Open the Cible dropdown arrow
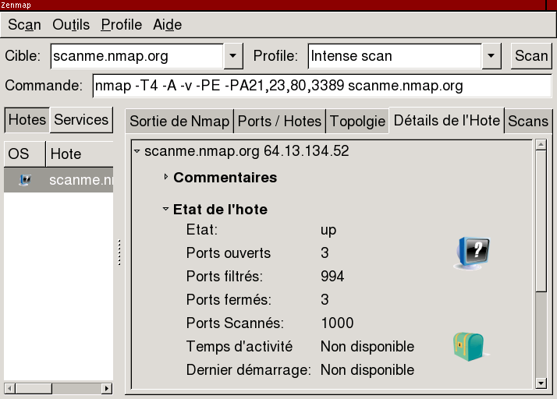The height and width of the screenshot is (399, 557). 233,56
